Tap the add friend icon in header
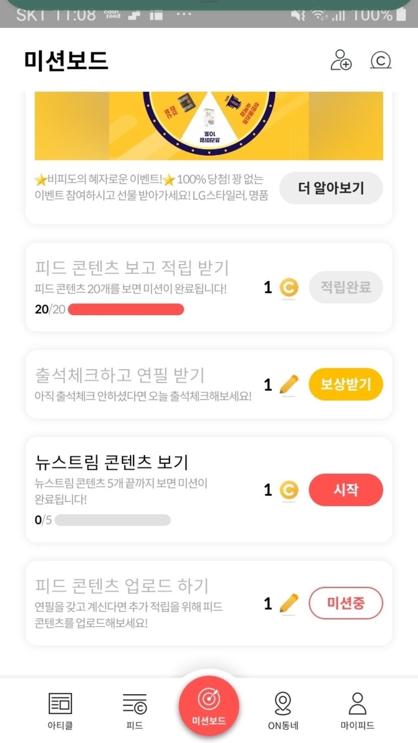Viewport: 418px width, 743px height. coord(341,60)
